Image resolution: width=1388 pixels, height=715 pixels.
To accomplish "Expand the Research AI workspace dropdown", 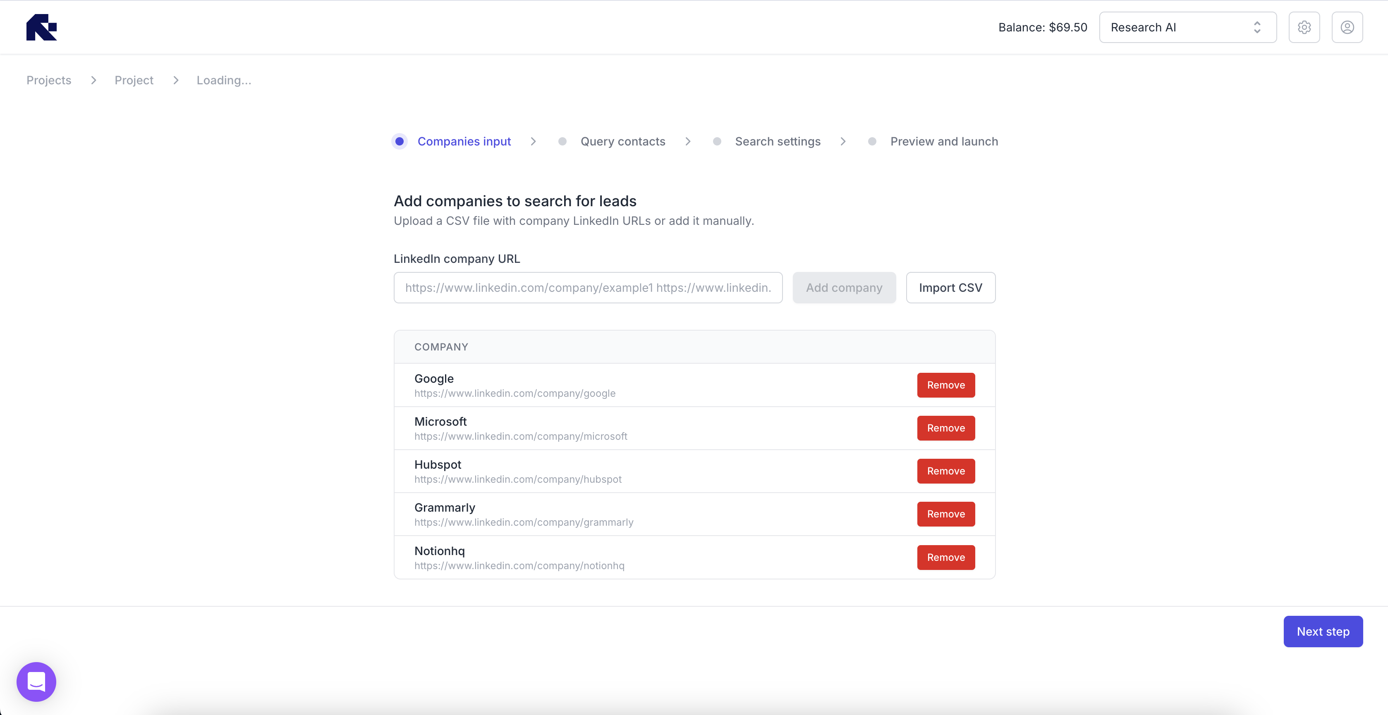I will pos(1187,27).
